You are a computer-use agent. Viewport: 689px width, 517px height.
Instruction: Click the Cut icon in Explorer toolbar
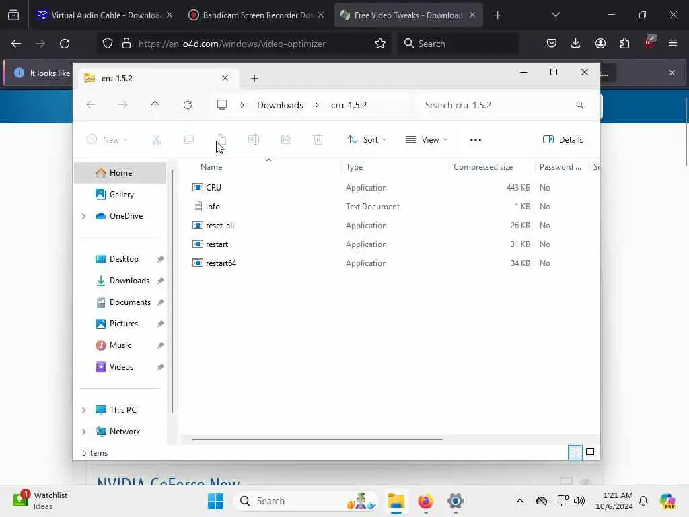point(156,140)
